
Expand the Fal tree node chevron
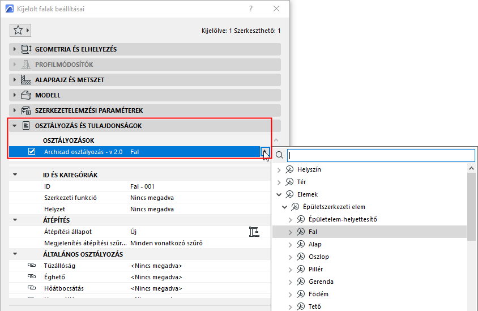(290, 232)
